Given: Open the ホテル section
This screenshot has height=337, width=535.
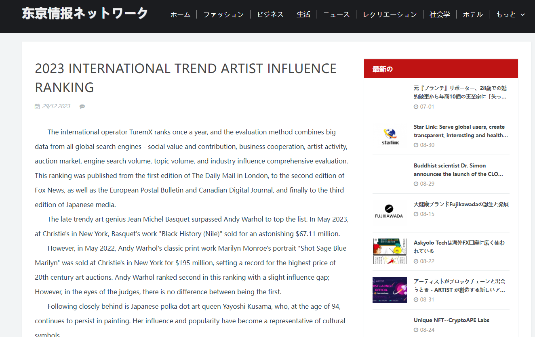Looking at the screenshot, I should pyautogui.click(x=473, y=15).
